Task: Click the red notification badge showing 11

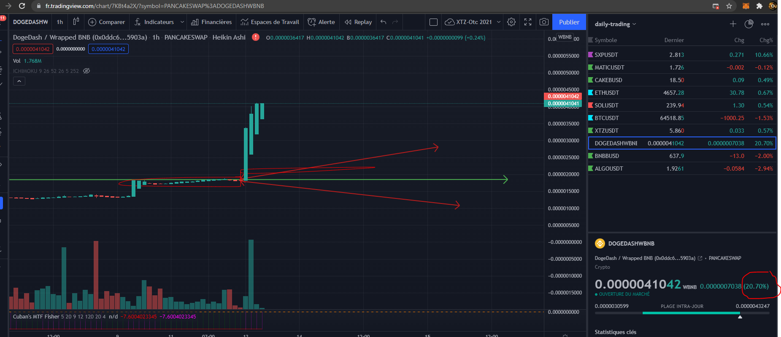Action: (3, 18)
